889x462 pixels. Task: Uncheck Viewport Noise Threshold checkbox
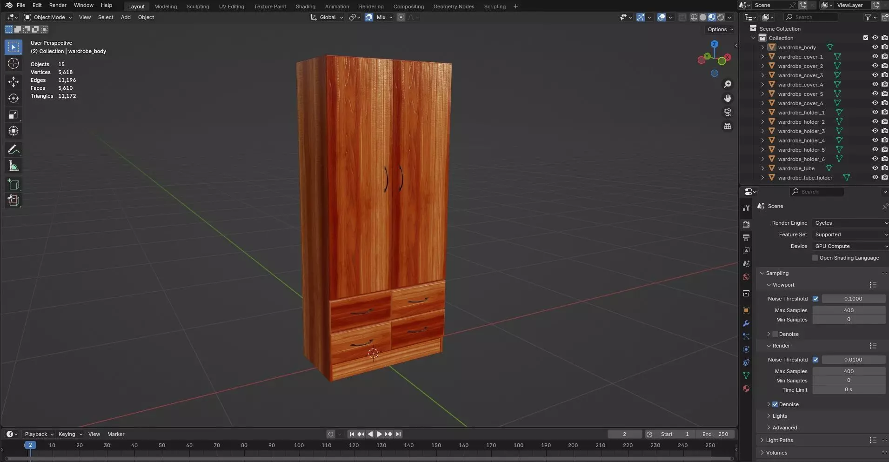point(815,299)
